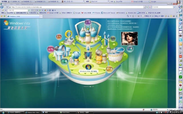Image resolution: width=183 pixels, height=114 pixels.
Task: Open the Yahoo! favorites bar link
Action: [86, 13]
